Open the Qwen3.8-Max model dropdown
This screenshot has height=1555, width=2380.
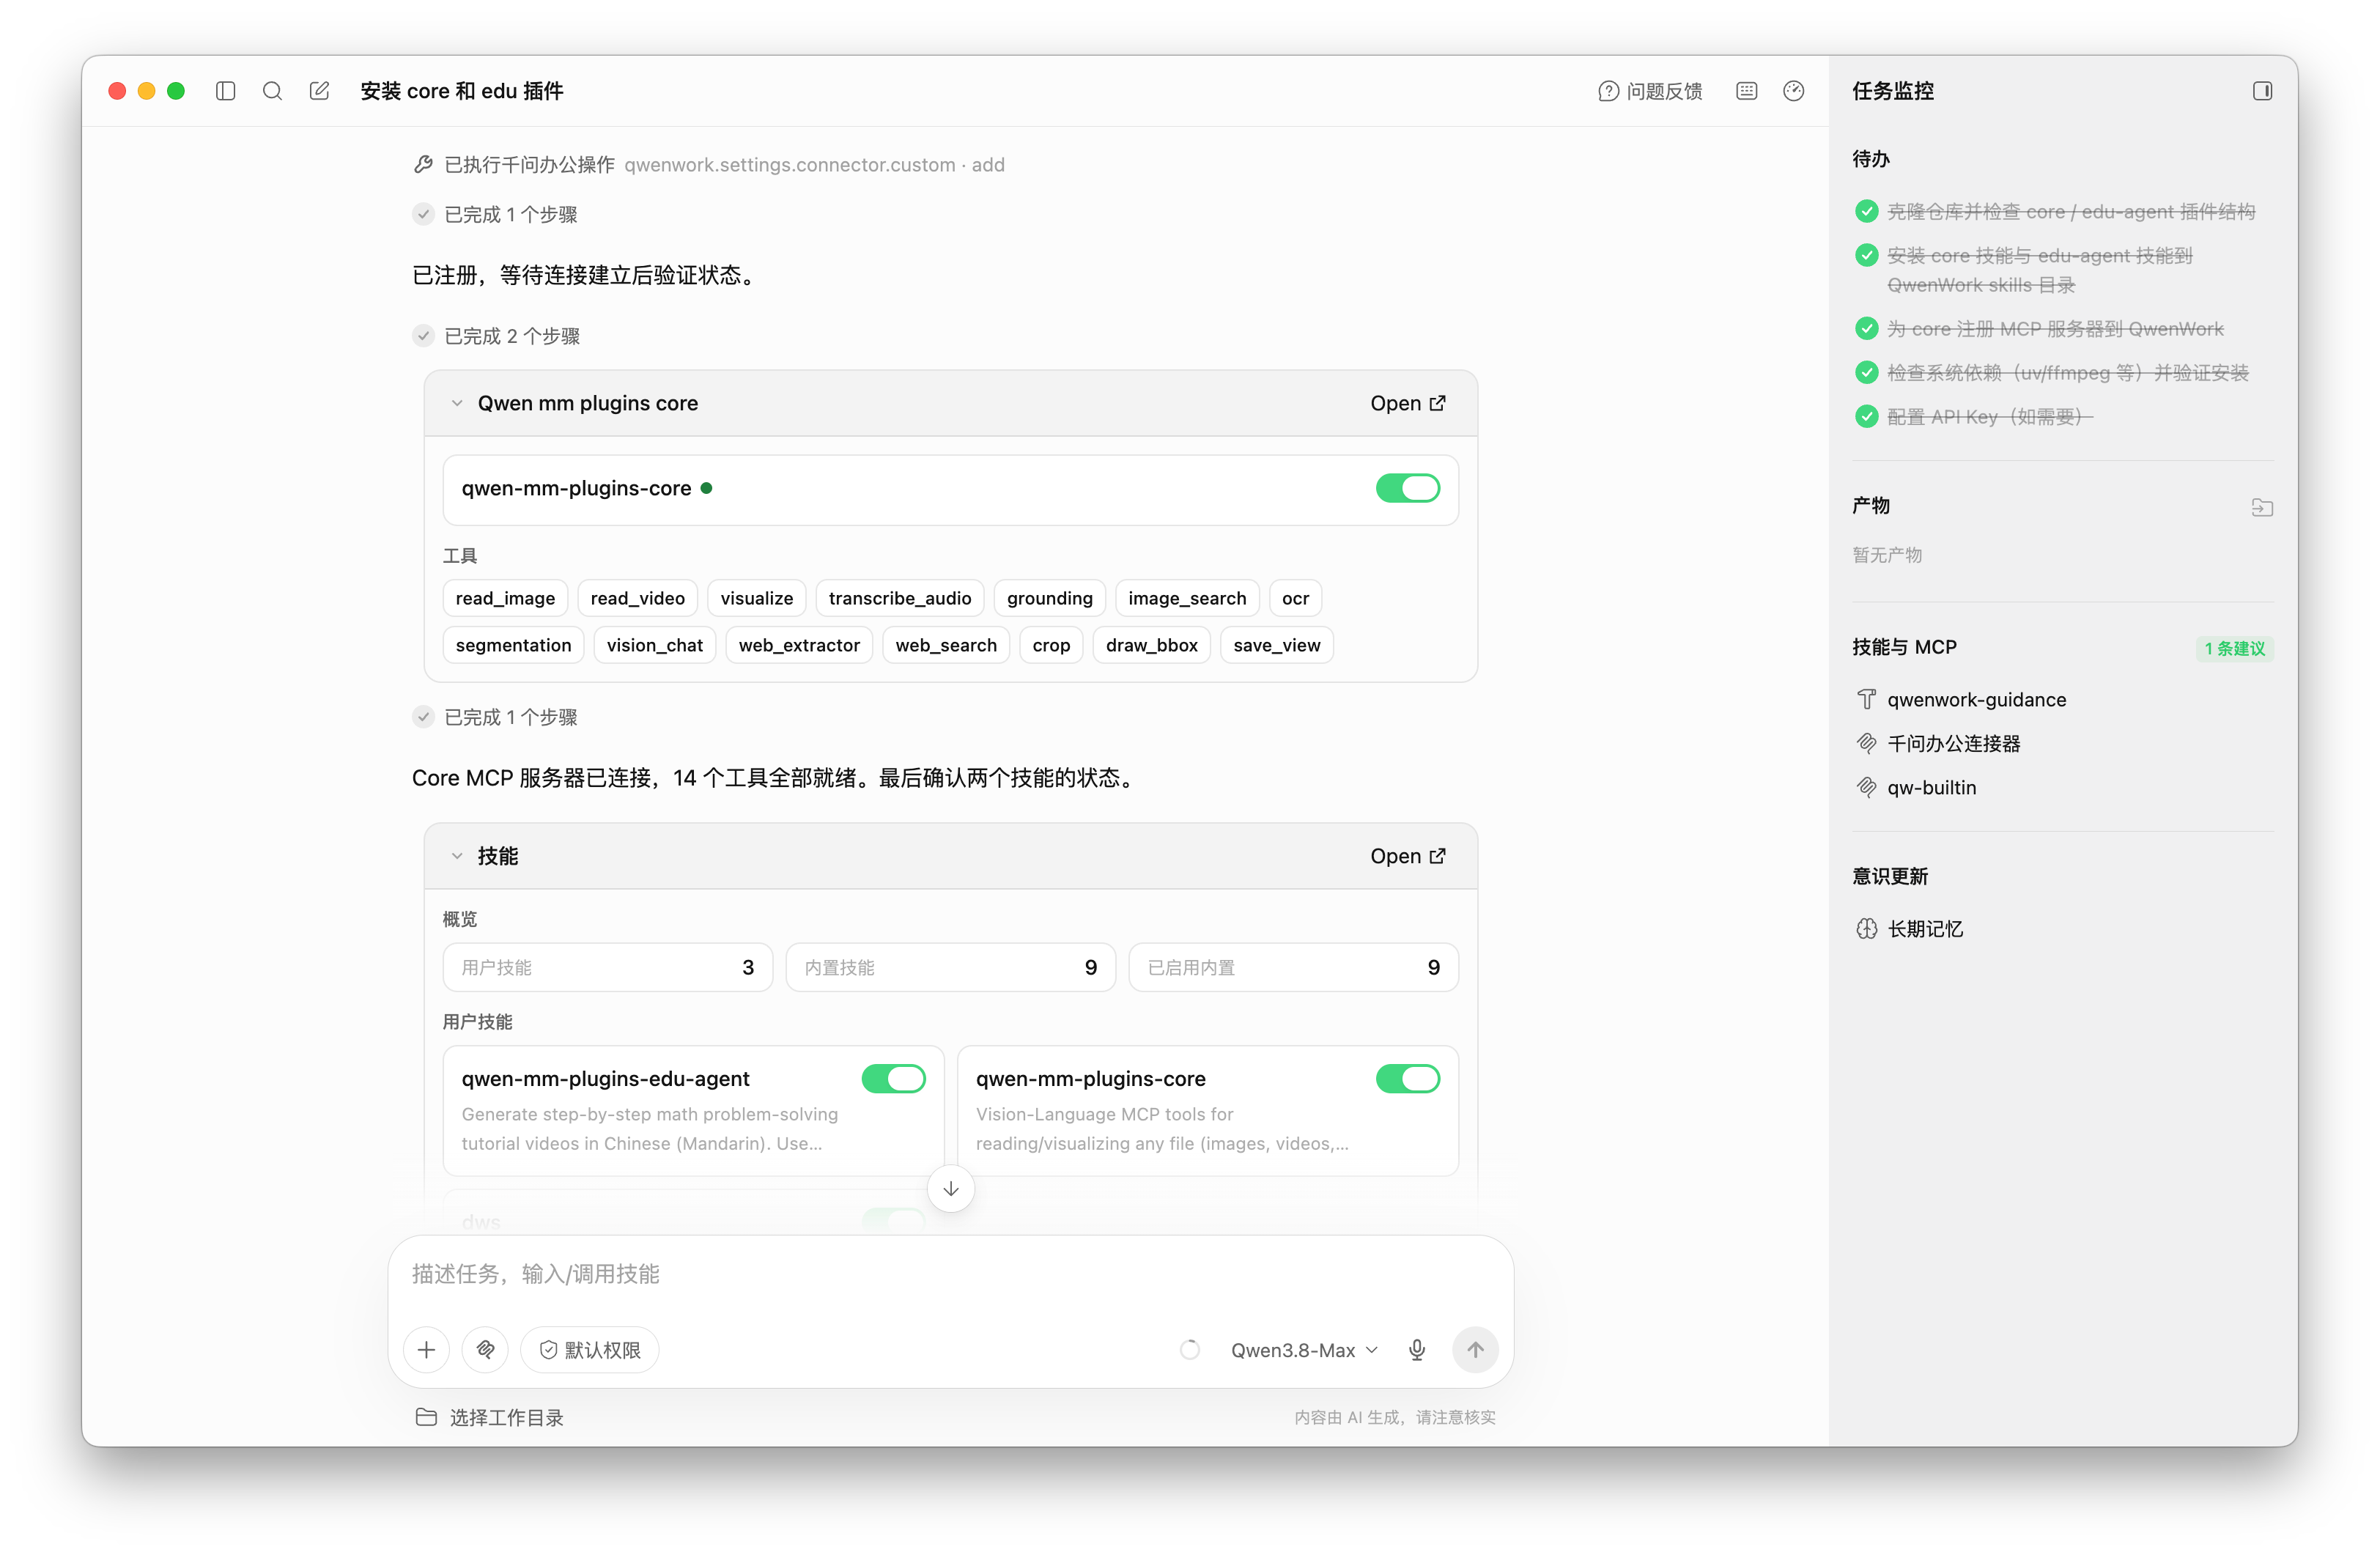[1304, 1350]
